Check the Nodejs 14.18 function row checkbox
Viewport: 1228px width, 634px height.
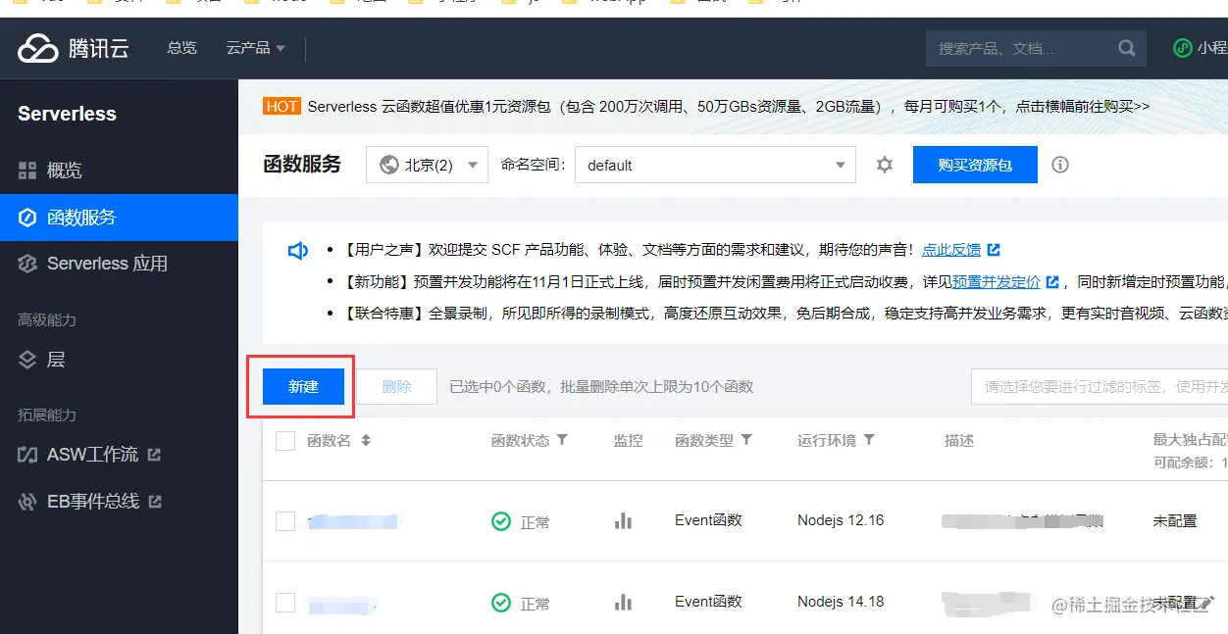click(285, 603)
